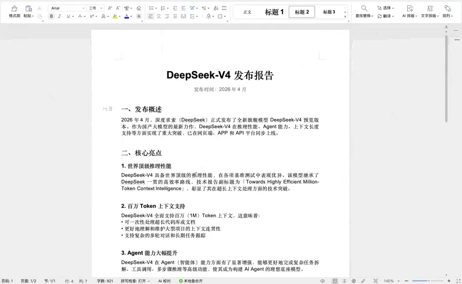Increase paragraph indent

(x=183, y=8)
